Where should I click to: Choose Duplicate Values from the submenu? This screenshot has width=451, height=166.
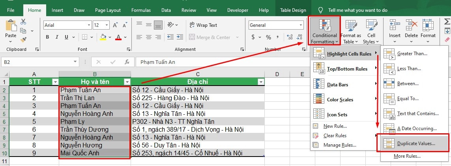tap(416, 144)
